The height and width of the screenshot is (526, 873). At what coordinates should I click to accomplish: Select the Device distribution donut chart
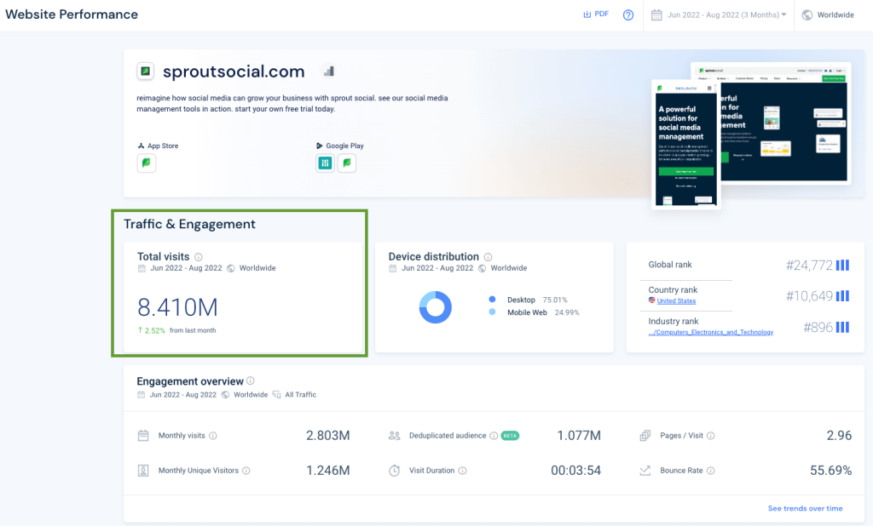(436, 307)
